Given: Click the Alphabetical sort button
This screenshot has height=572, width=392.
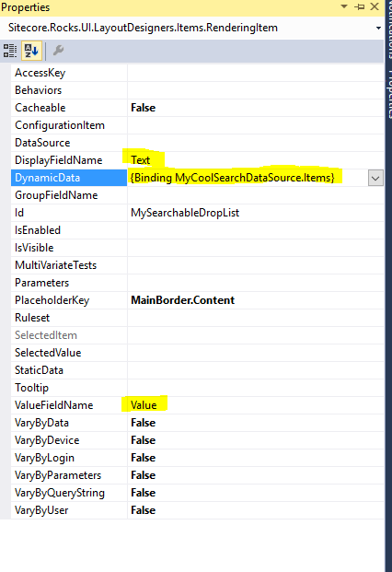Looking at the screenshot, I should point(31,51).
